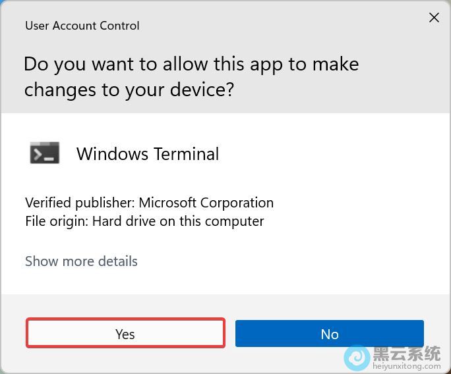Click the Windows Terminal app icon
This screenshot has height=374, width=451.
click(45, 153)
